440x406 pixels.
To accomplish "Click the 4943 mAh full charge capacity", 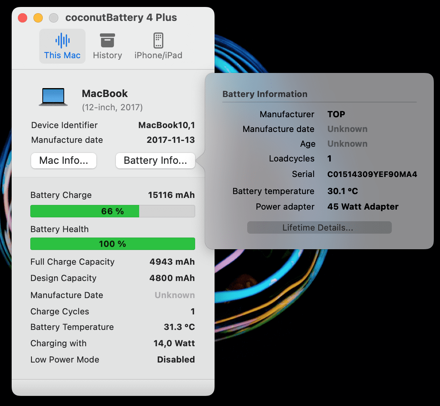I will pyautogui.click(x=172, y=262).
